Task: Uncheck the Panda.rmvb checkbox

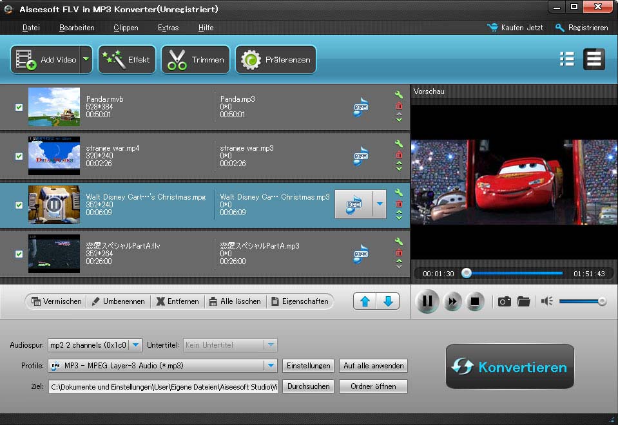Action: [x=19, y=107]
